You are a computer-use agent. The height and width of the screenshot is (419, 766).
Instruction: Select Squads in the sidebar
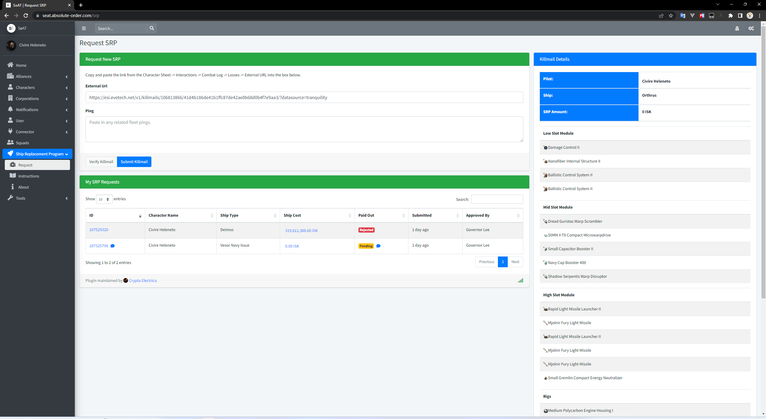click(x=22, y=143)
